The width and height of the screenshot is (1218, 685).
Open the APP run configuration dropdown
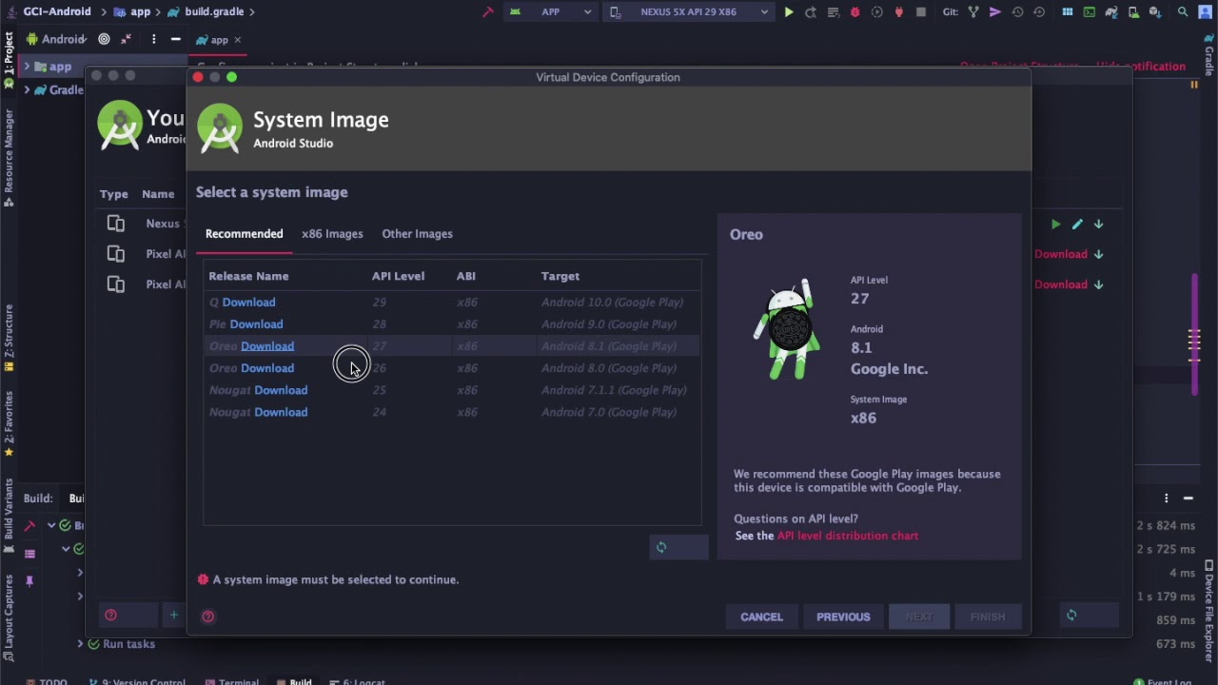click(551, 12)
